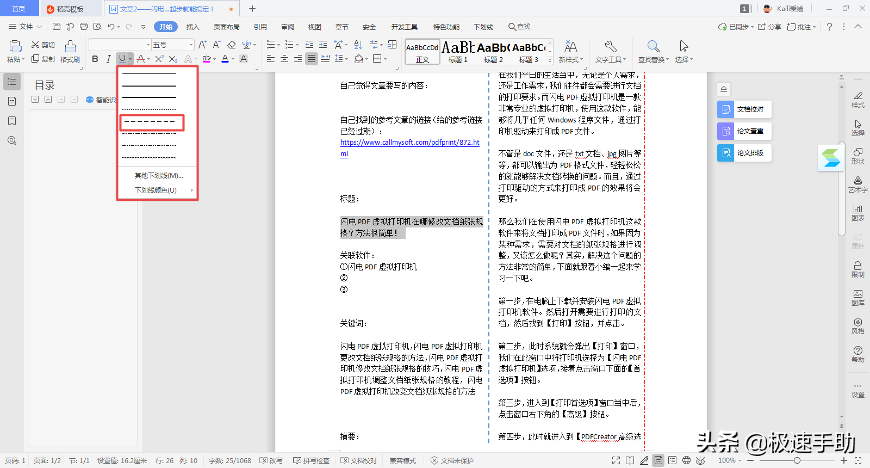Click the character shading icon
The height and width of the screenshot is (468, 870).
click(244, 59)
